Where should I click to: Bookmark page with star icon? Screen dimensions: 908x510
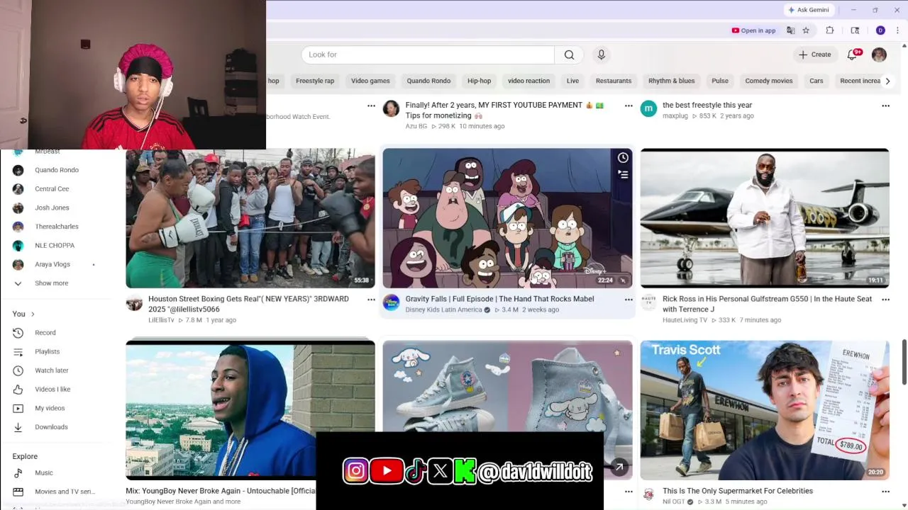point(806,30)
